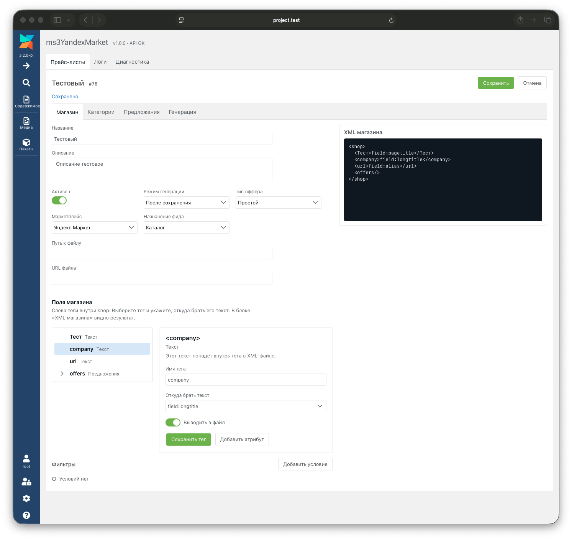Image resolution: width=572 pixels, height=540 pixels.
Task: Click the Описание text area
Action: point(162,170)
